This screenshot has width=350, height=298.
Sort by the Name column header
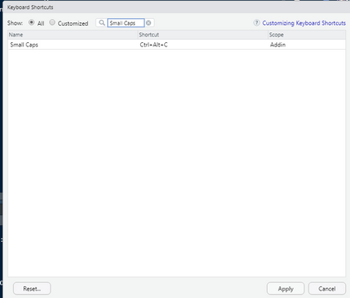tap(73, 35)
